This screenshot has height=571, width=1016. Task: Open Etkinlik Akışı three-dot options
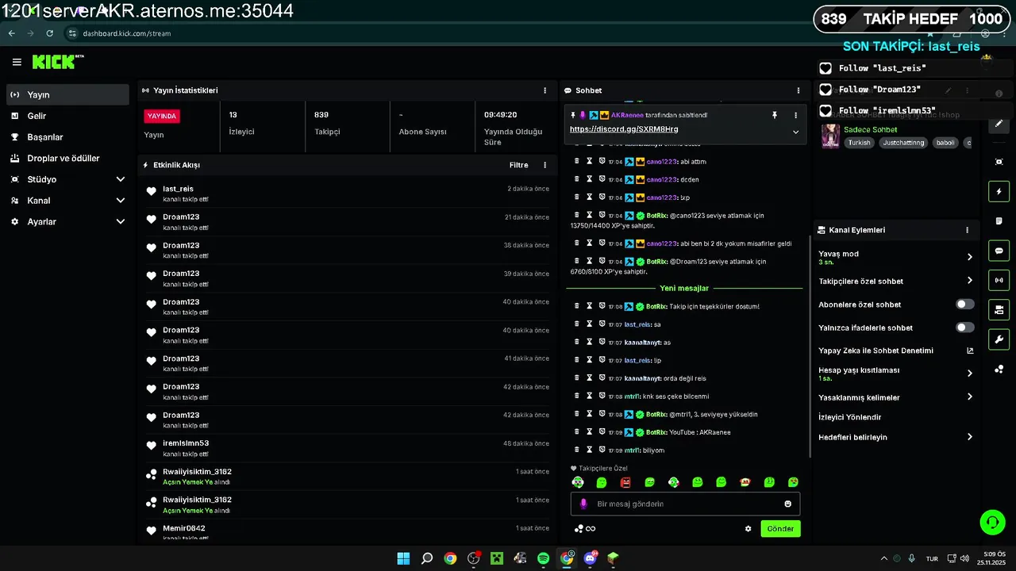click(545, 165)
